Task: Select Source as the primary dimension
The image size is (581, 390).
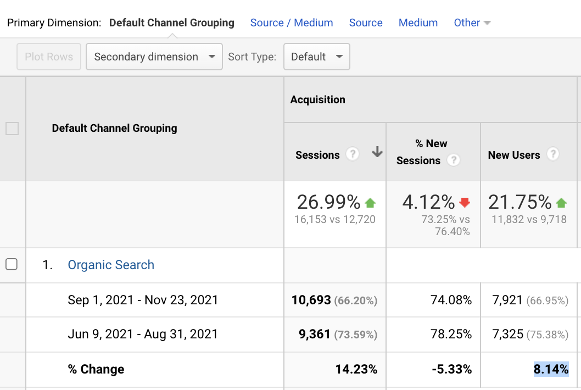Action: coord(366,23)
